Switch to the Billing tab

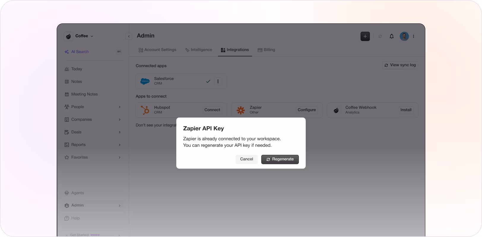tap(267, 50)
